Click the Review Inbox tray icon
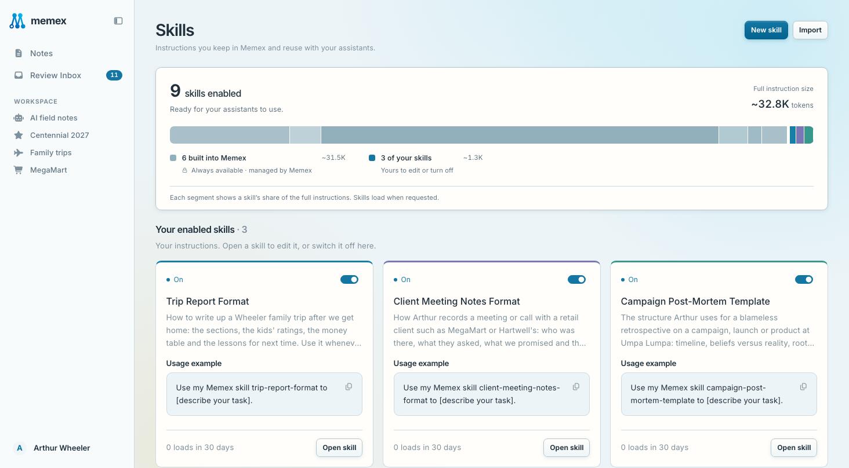849x468 pixels. click(x=19, y=75)
